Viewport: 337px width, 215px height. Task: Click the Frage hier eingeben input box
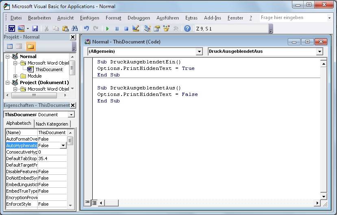point(293,18)
